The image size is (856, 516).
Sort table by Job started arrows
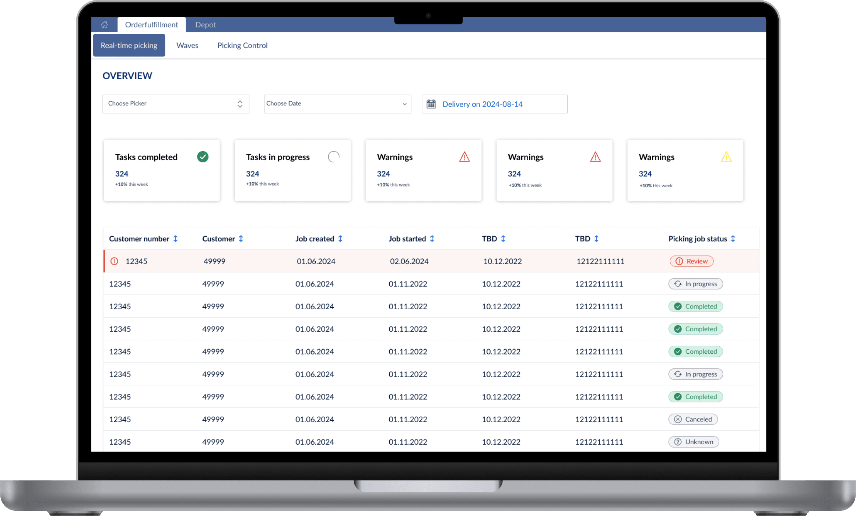(x=432, y=239)
